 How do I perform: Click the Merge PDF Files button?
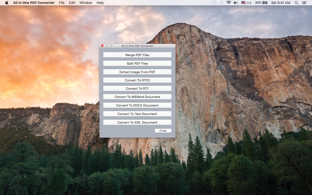click(x=137, y=55)
